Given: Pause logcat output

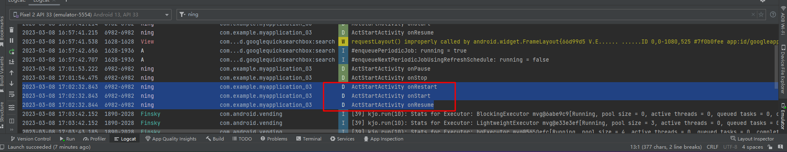Looking at the screenshot, I should pos(12,41).
